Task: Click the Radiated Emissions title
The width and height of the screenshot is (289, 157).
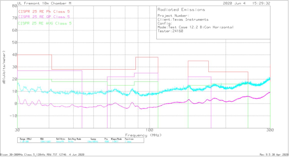Action: point(181,10)
